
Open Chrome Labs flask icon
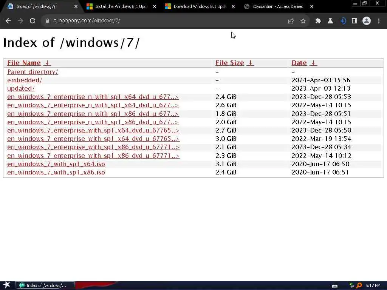(330, 21)
